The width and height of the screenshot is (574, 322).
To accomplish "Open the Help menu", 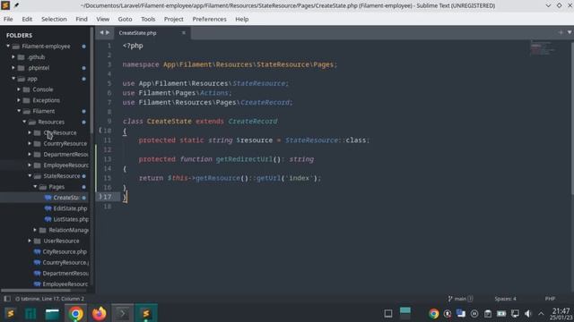I will [x=241, y=19].
